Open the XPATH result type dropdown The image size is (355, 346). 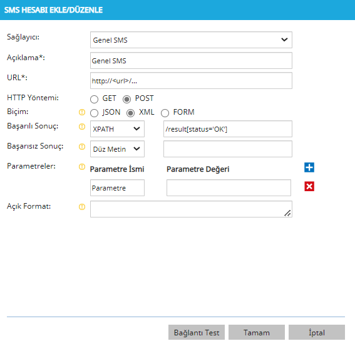117,129
